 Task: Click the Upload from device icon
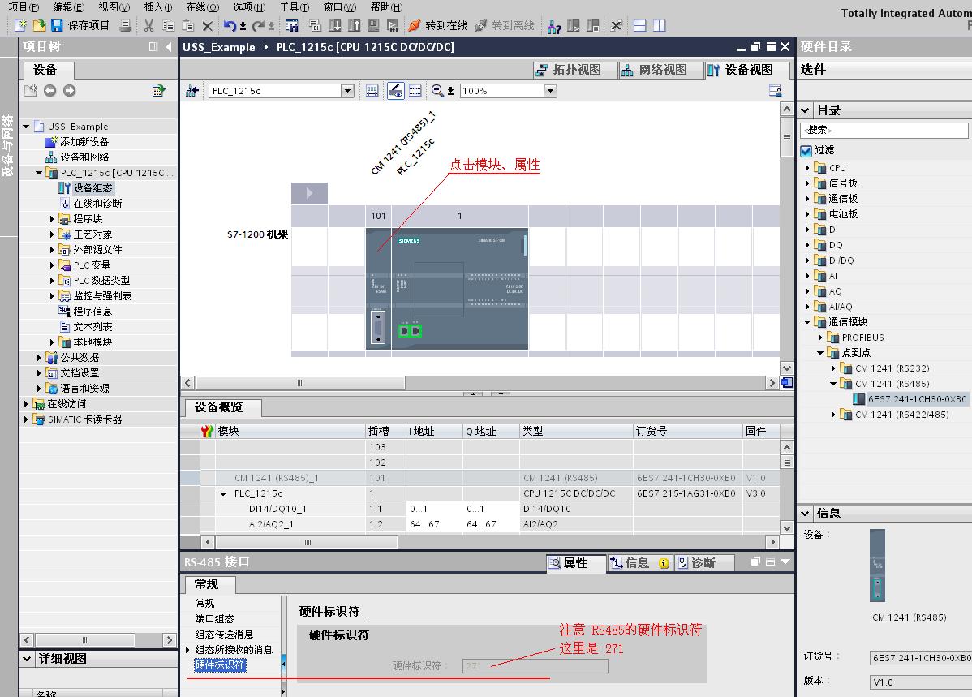coord(354,25)
